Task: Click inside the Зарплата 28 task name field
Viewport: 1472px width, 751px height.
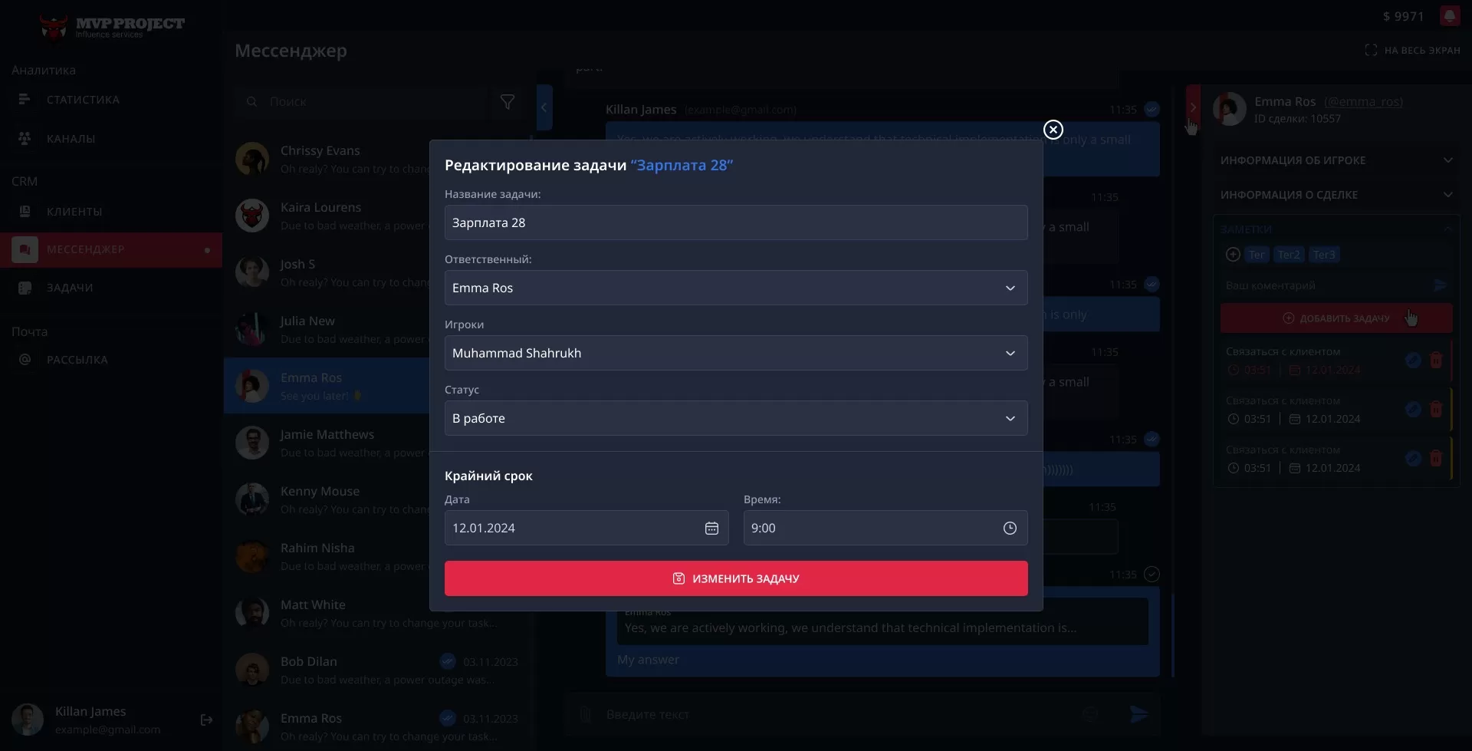Action: (x=735, y=222)
